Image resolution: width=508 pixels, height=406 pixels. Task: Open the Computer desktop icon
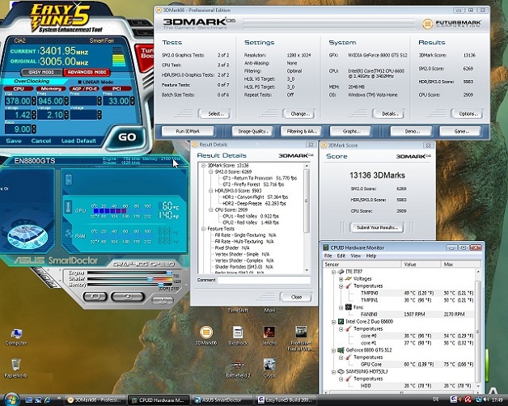point(16,334)
